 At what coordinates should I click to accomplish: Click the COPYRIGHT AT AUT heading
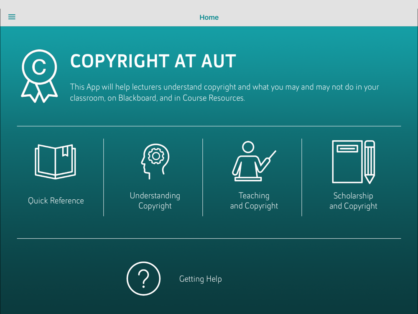pyautogui.click(x=153, y=61)
